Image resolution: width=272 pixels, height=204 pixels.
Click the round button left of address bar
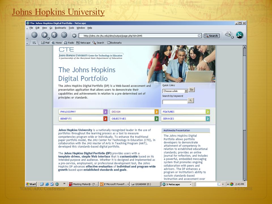coord(74,36)
